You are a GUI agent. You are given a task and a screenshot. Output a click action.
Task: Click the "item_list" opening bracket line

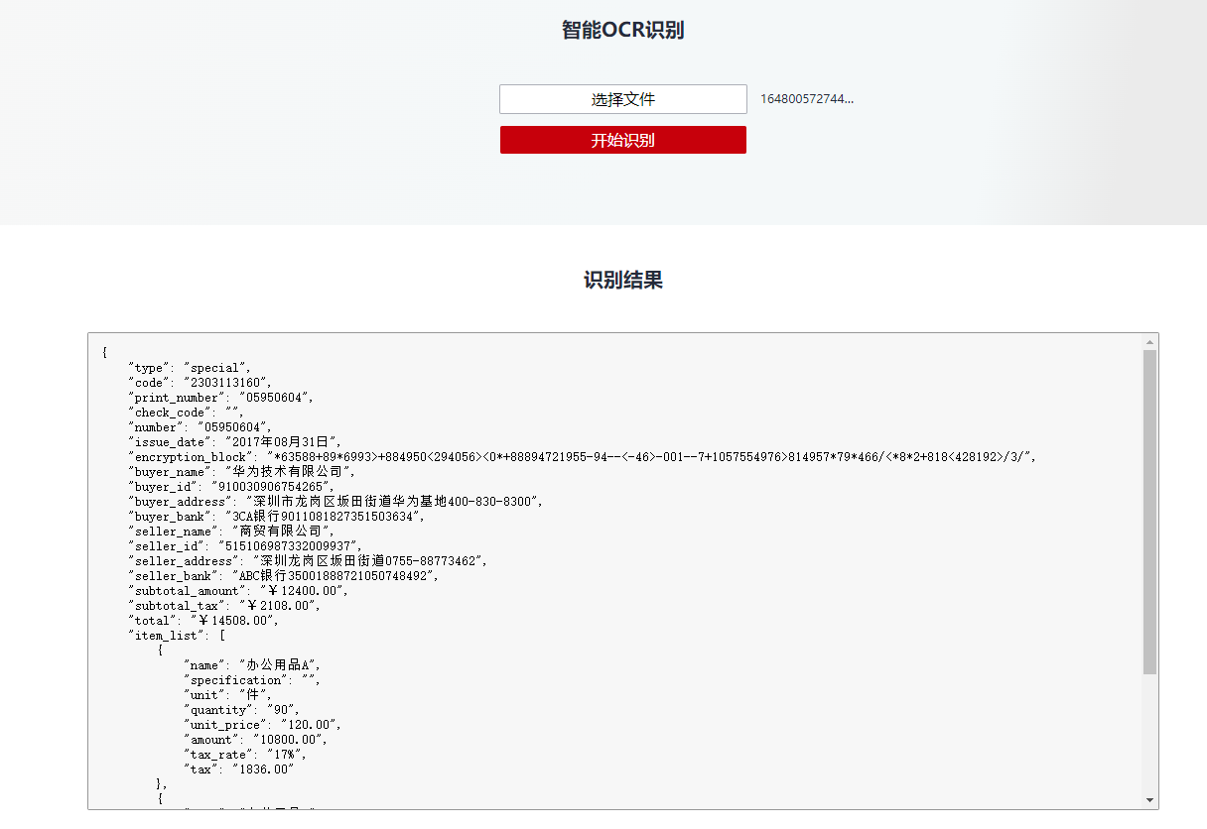(177, 636)
